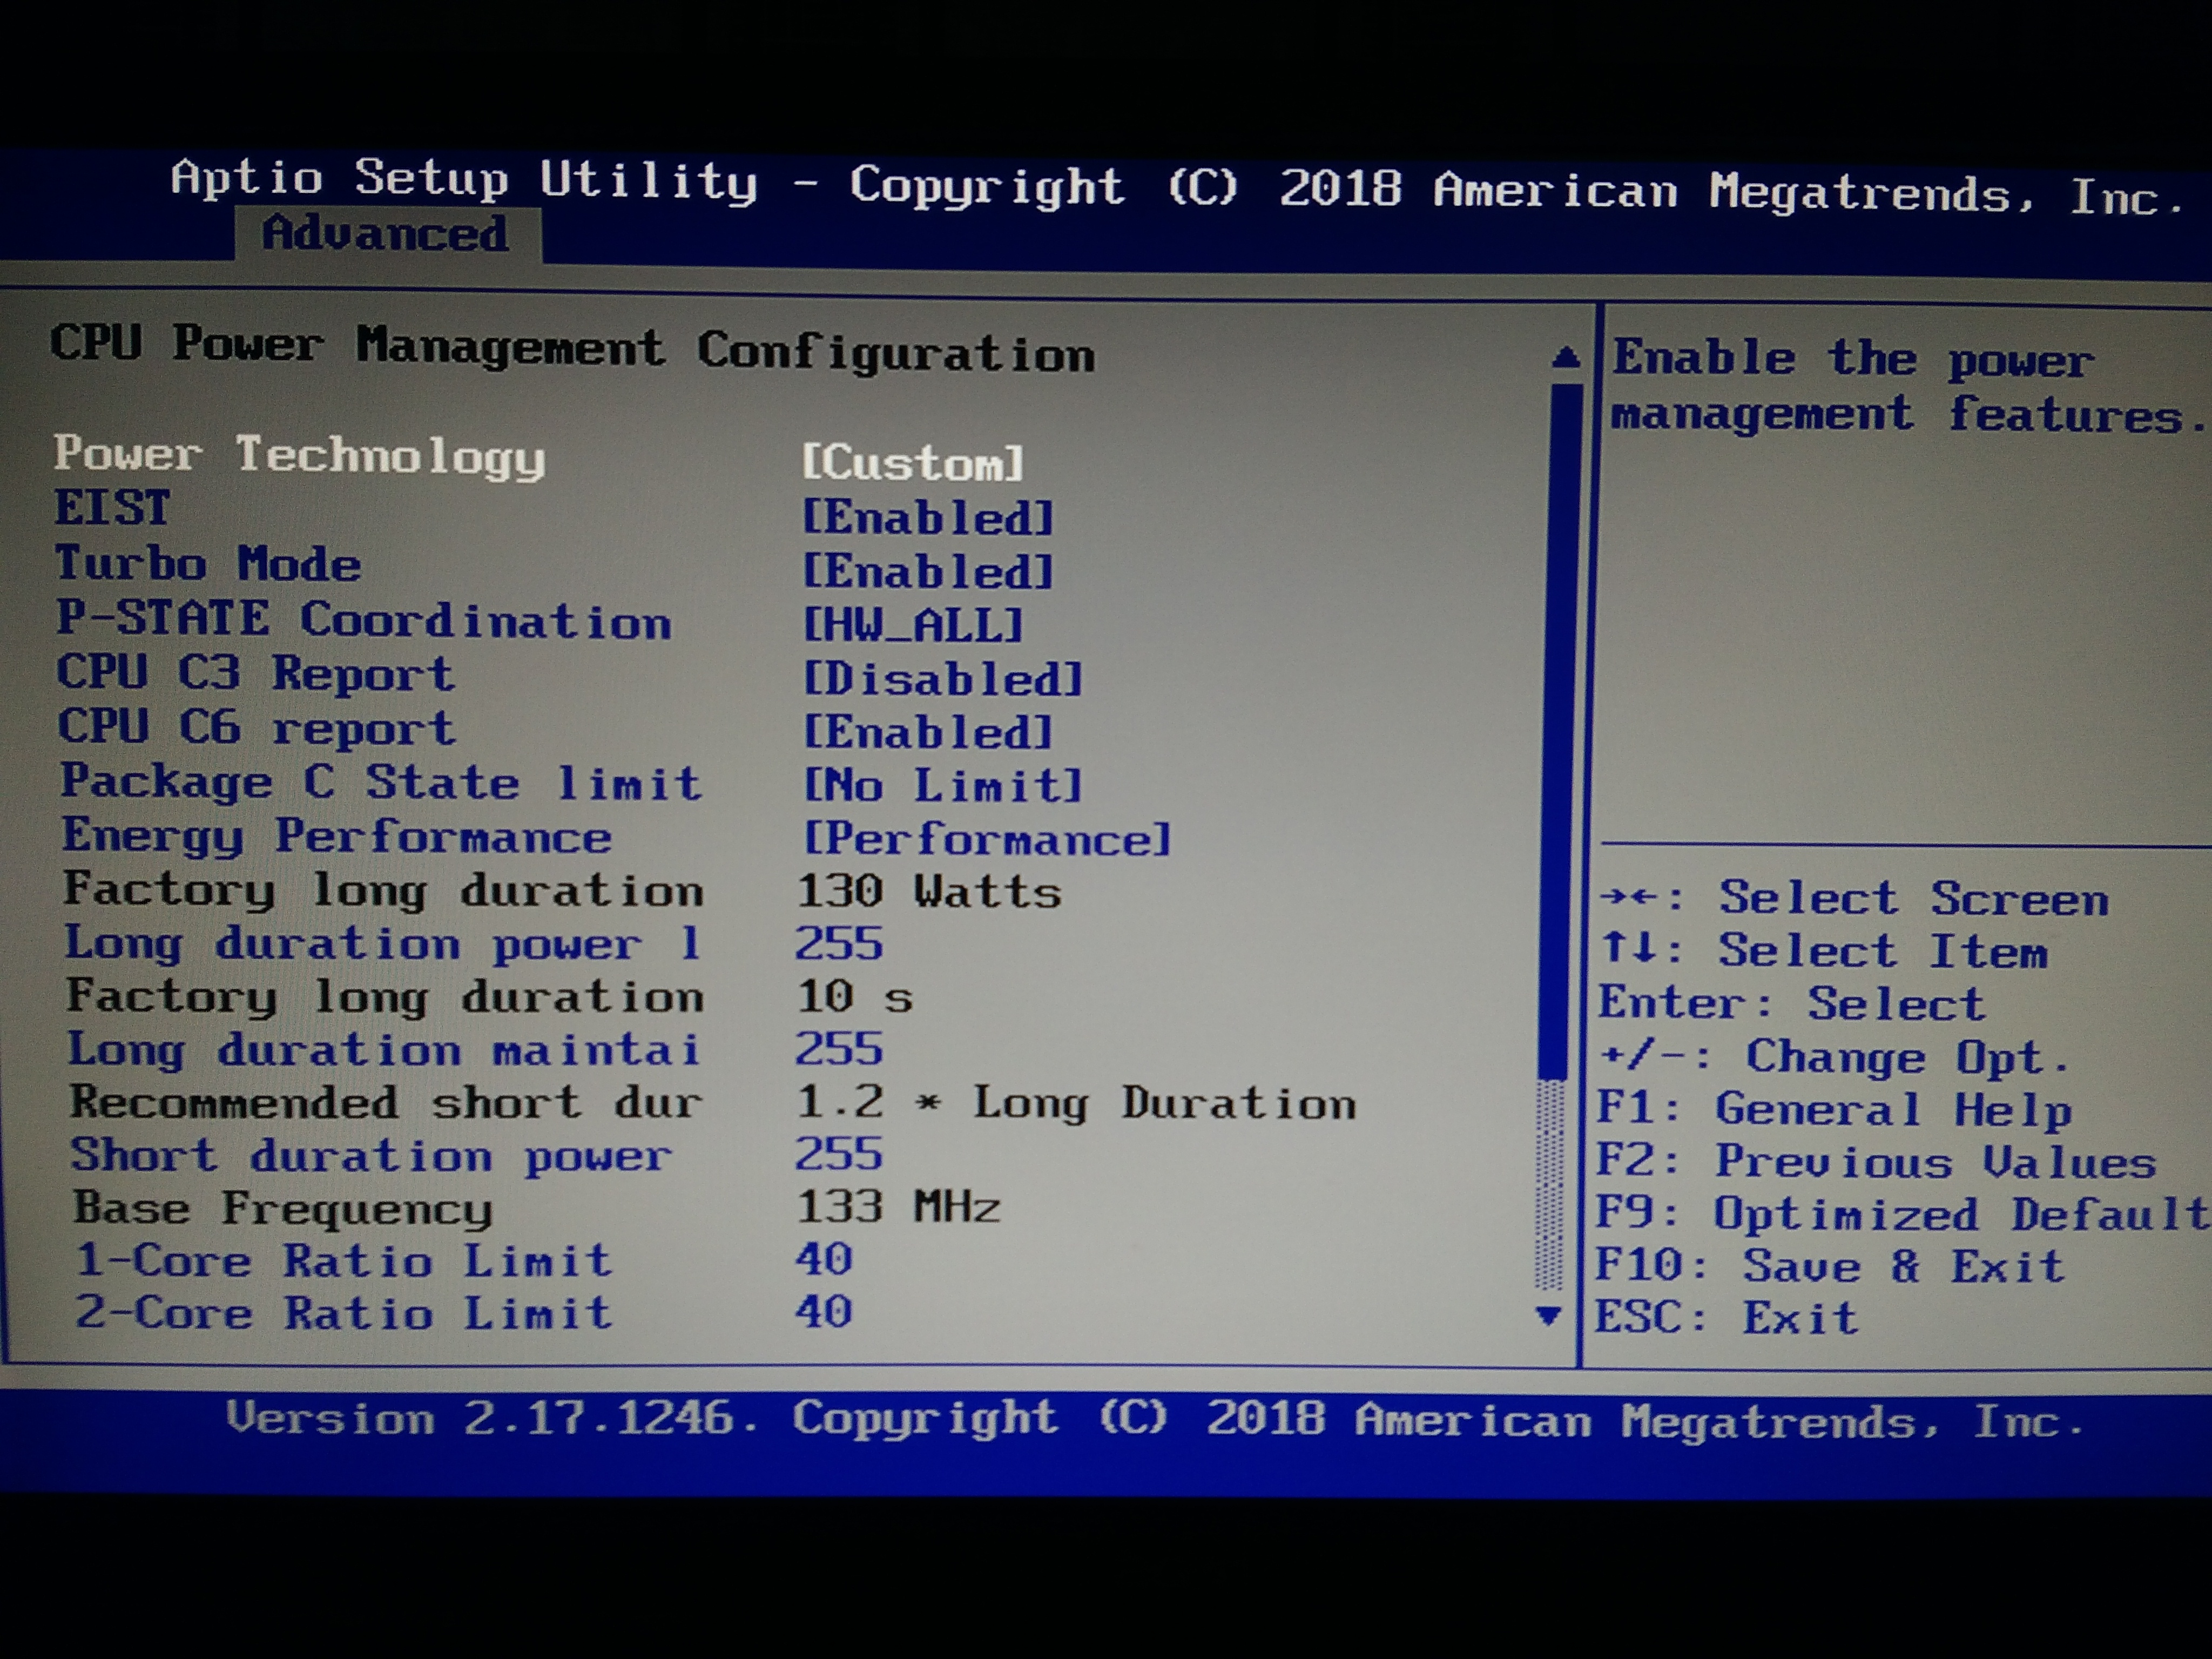2212x1659 pixels.
Task: Toggle the EIST Enabled setting
Action: [927, 518]
